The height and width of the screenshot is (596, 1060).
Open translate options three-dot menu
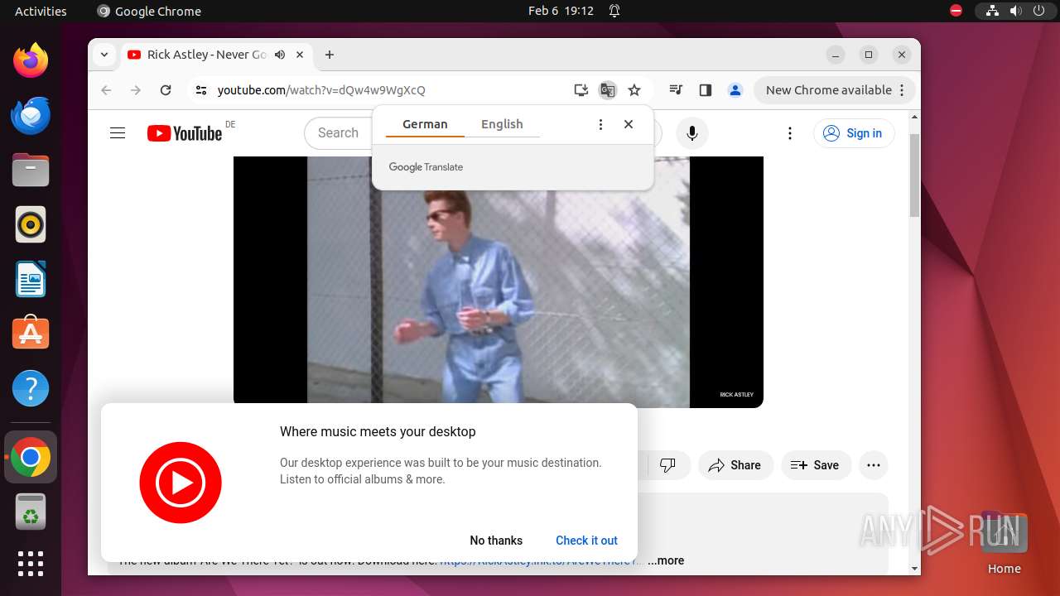pyautogui.click(x=600, y=124)
